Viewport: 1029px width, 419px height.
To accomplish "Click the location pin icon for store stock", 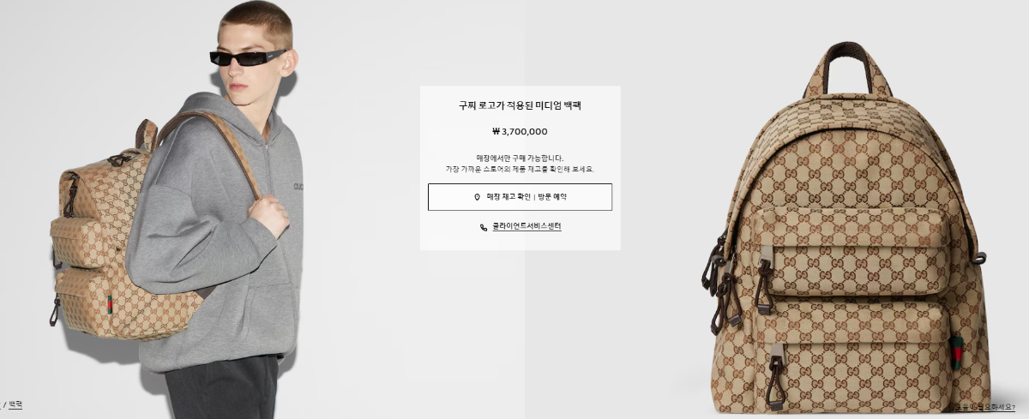I will point(477,197).
